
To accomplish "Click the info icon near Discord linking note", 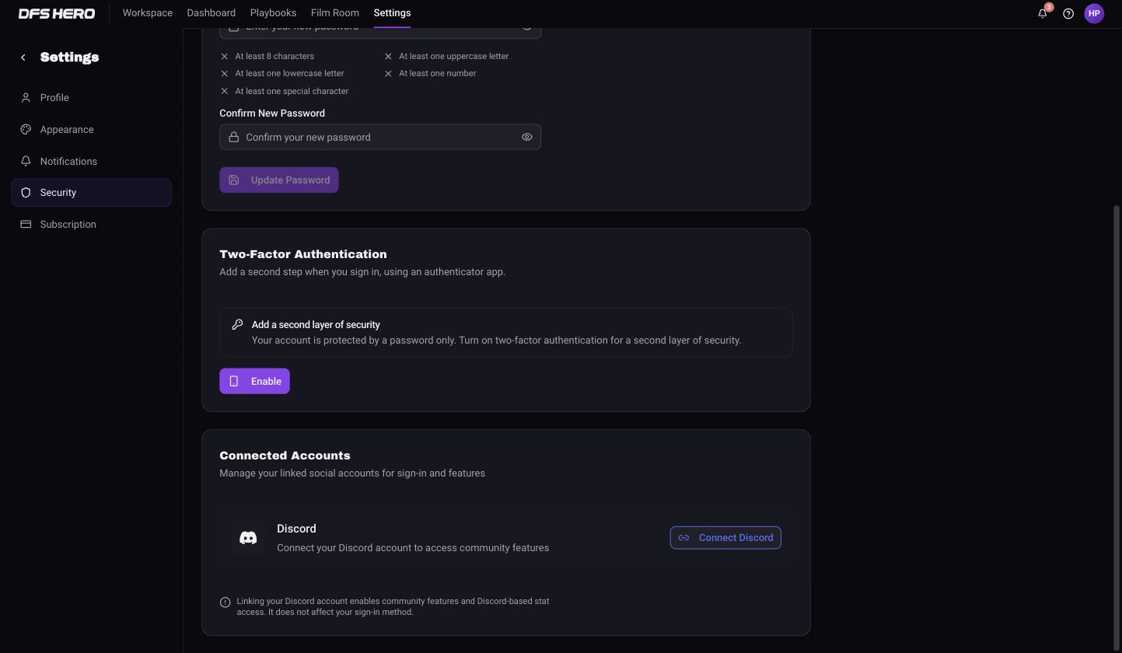I will (x=225, y=602).
